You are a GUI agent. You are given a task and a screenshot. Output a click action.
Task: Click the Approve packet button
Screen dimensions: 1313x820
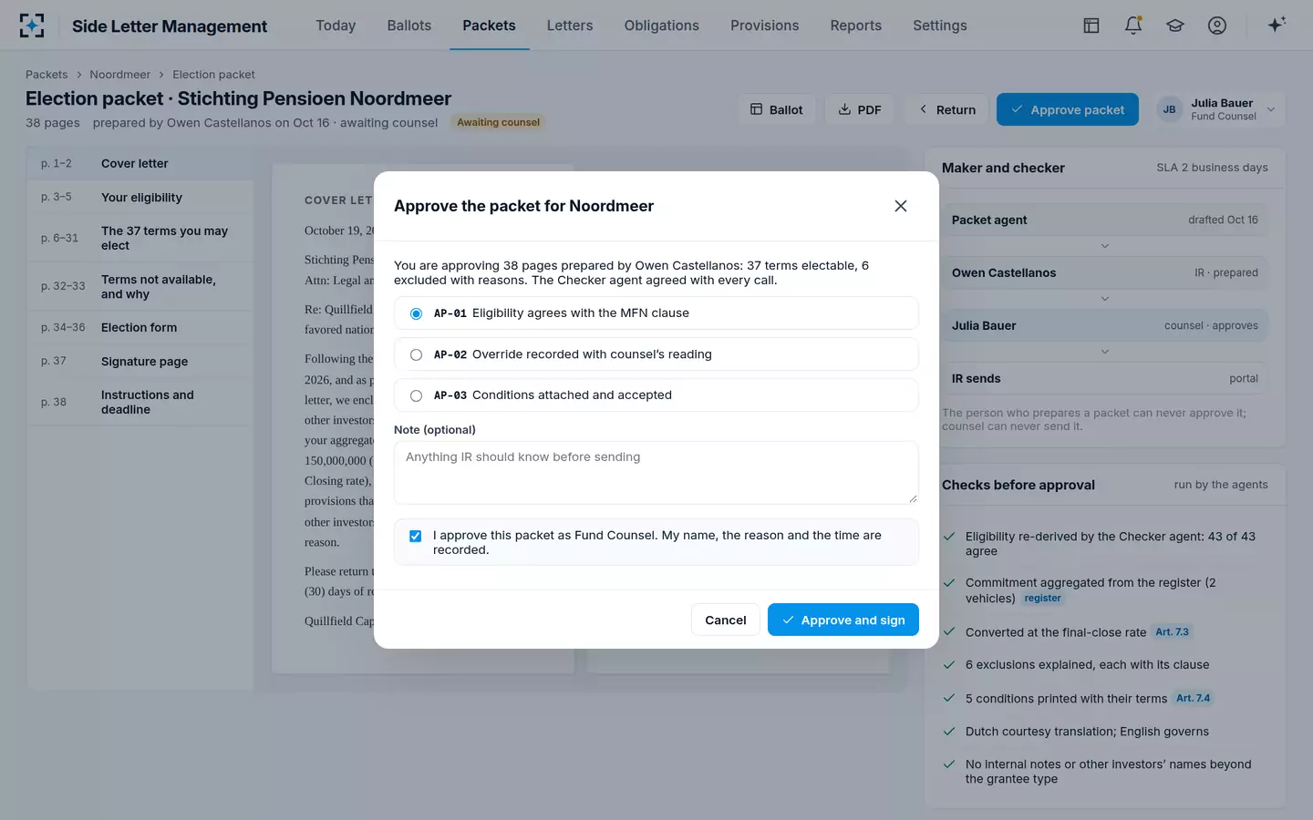tap(1068, 109)
